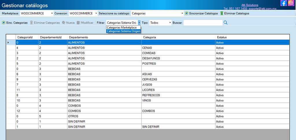Click Eliminar Catalogos button label
The width and height of the screenshot is (296, 140).
236,14
